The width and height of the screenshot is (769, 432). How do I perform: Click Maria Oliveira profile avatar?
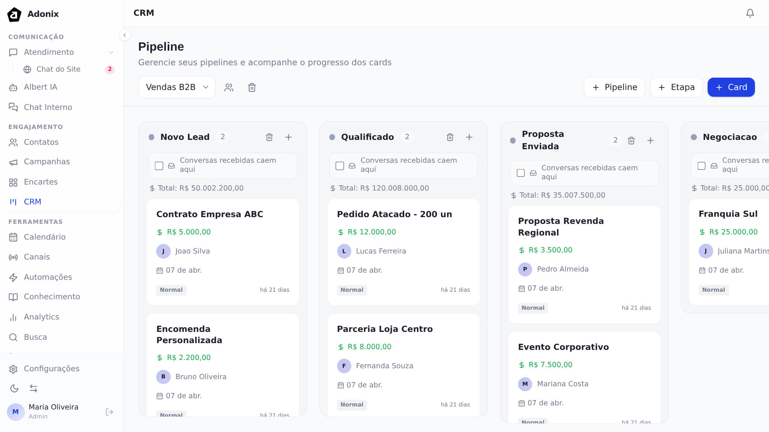(x=16, y=412)
